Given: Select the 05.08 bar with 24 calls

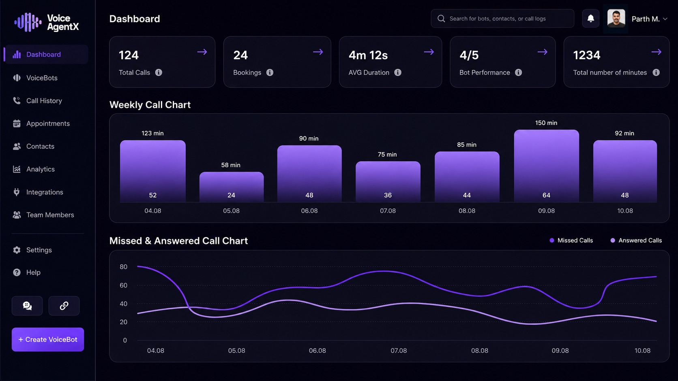Looking at the screenshot, I should pyautogui.click(x=232, y=187).
